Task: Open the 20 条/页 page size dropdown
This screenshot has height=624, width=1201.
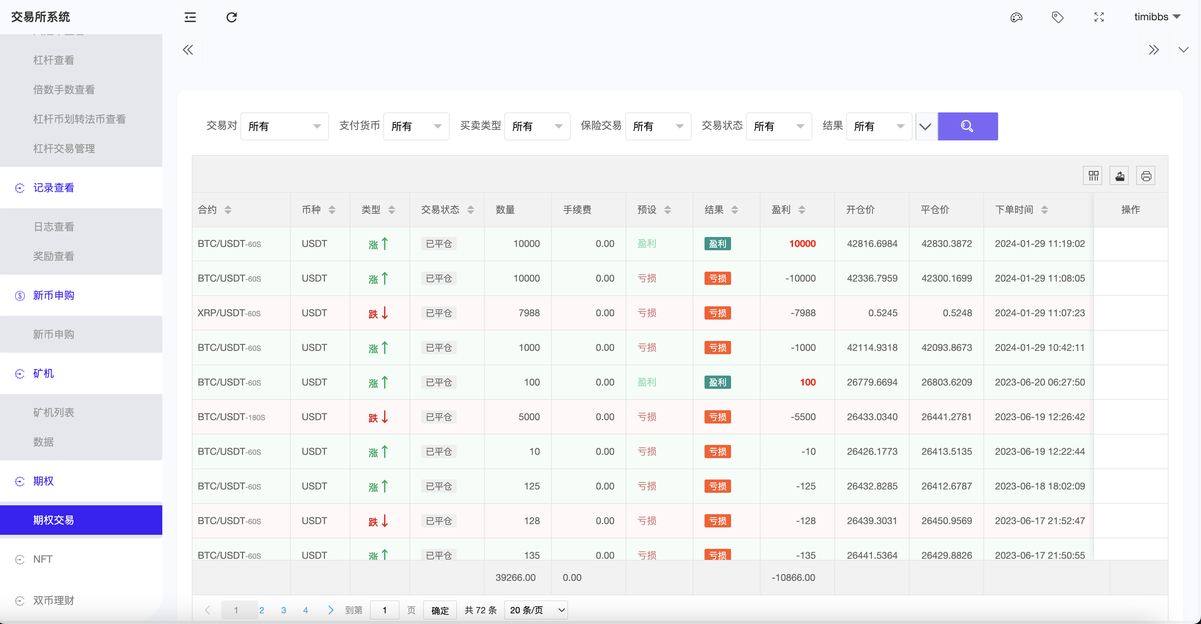Action: point(535,610)
